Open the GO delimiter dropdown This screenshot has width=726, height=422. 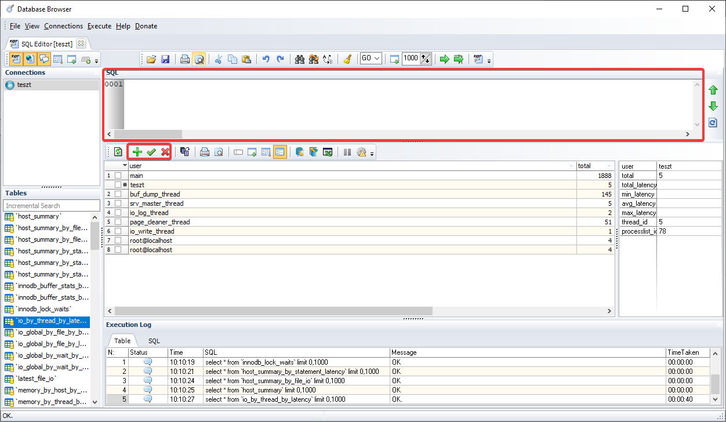tap(377, 59)
